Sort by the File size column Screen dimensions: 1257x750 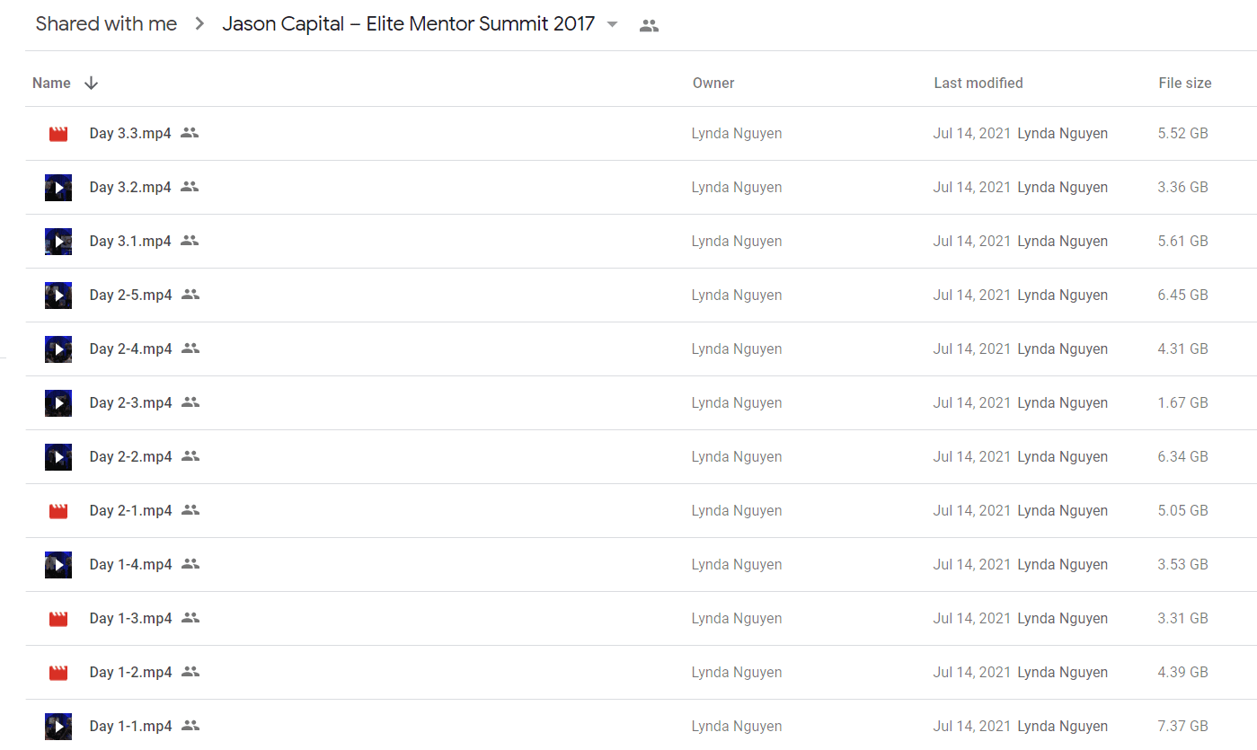1185,83
